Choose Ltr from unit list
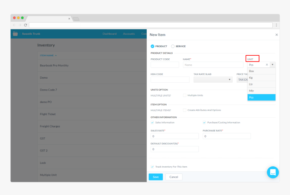 (261, 84)
